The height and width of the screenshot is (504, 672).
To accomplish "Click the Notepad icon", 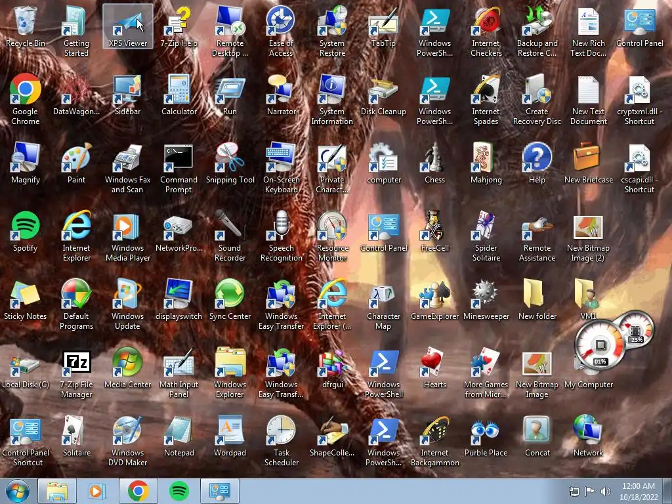I will (178, 436).
